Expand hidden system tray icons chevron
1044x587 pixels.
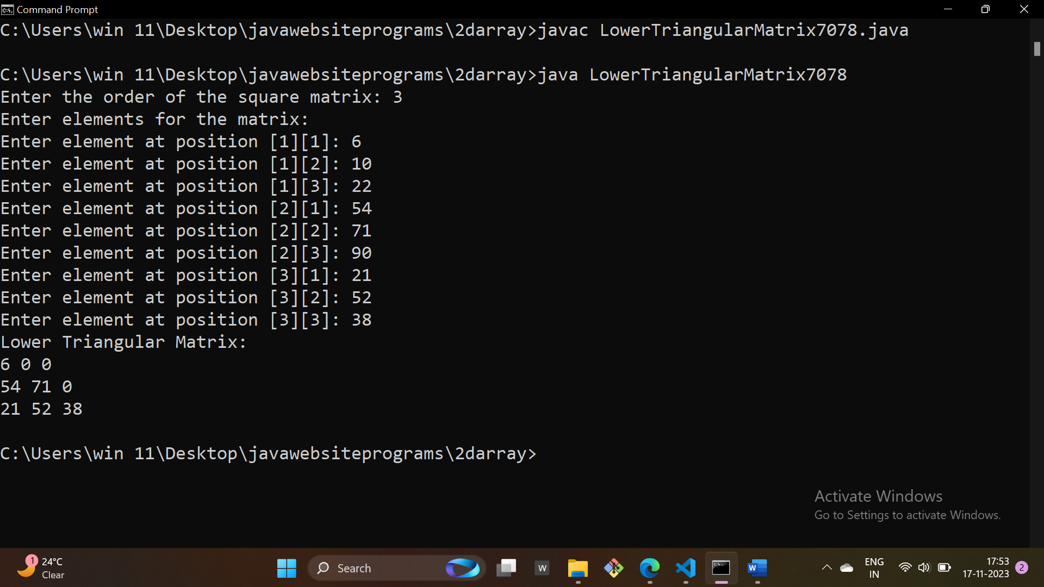coord(826,568)
